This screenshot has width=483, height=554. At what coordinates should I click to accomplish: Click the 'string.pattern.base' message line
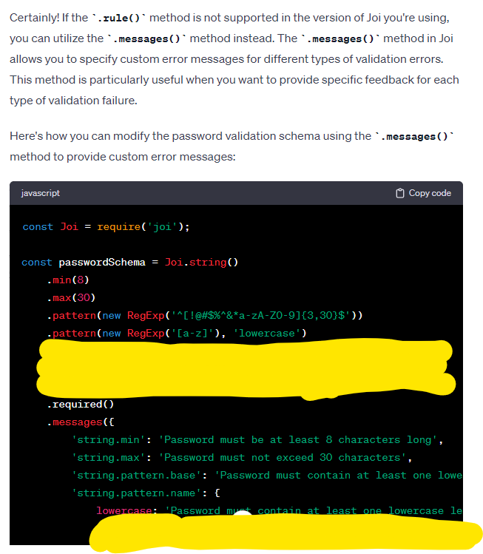[x=267, y=475]
